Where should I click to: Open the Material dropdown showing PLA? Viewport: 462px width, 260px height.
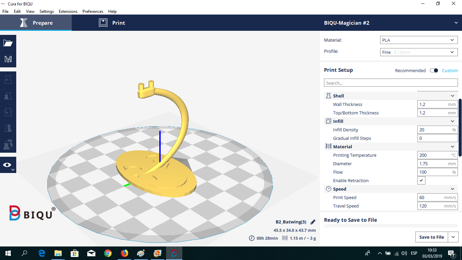click(x=419, y=40)
